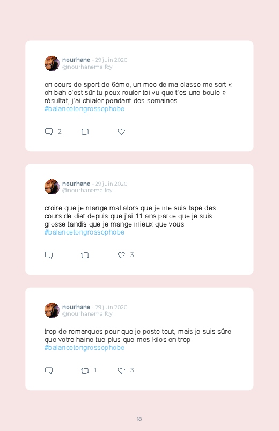View the reply count 2 on first tweet
Viewport: 279px width, 431px height.
pos(60,132)
